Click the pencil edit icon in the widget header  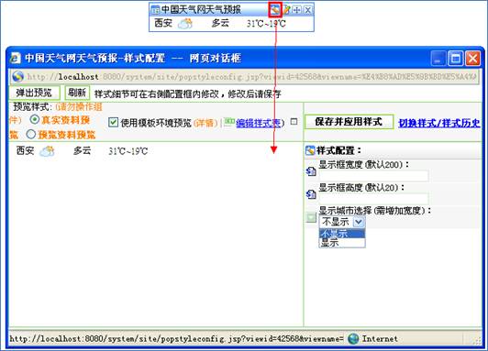pyautogui.click(x=286, y=10)
